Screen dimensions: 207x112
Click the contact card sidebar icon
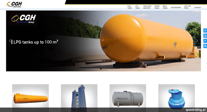pyautogui.click(x=205, y=36)
